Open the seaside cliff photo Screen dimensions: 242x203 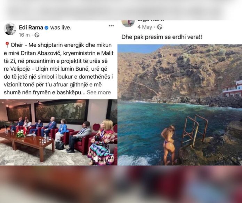click(180, 105)
